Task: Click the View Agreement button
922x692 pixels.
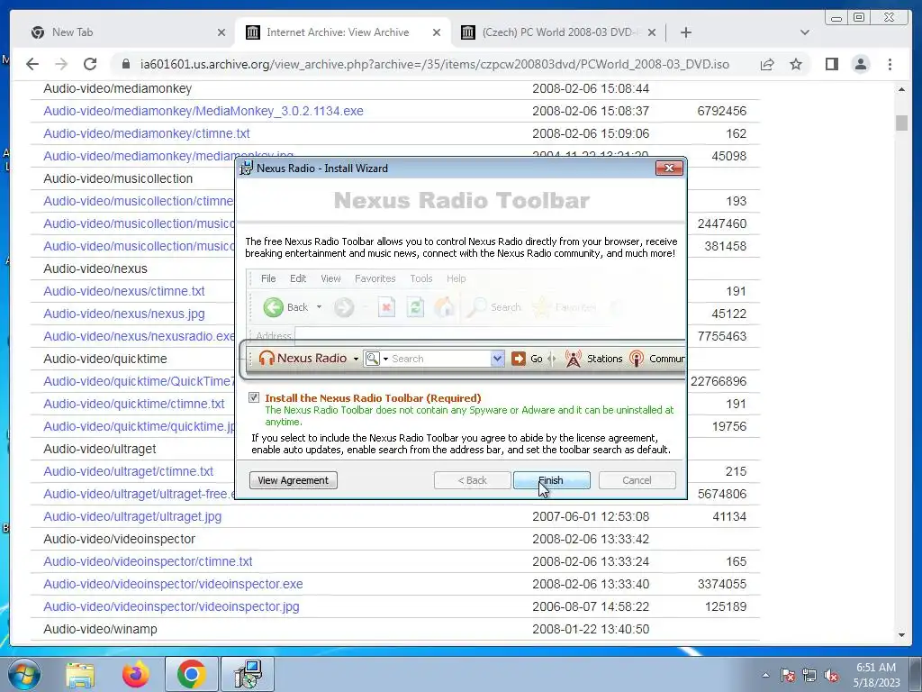Action: point(294,480)
